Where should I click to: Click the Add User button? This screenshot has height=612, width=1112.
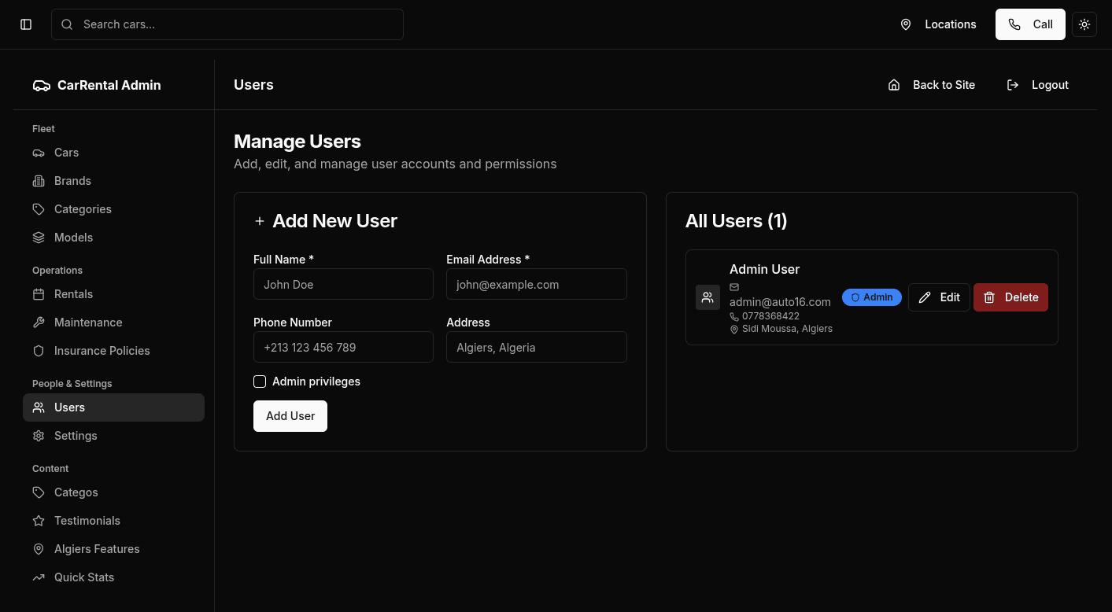pos(290,416)
